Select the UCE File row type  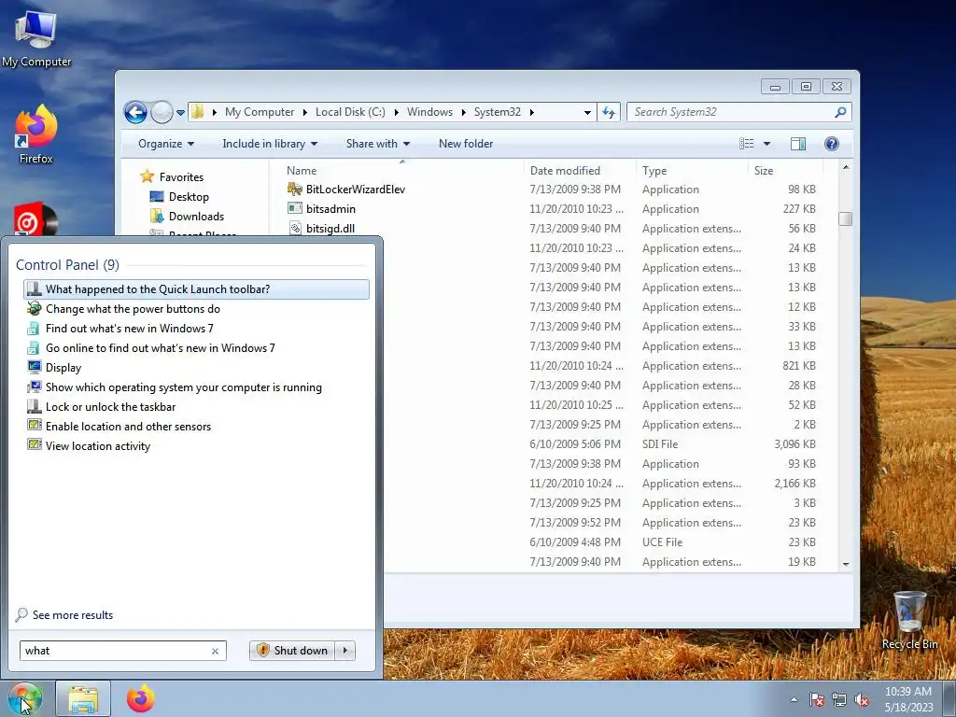pos(662,542)
